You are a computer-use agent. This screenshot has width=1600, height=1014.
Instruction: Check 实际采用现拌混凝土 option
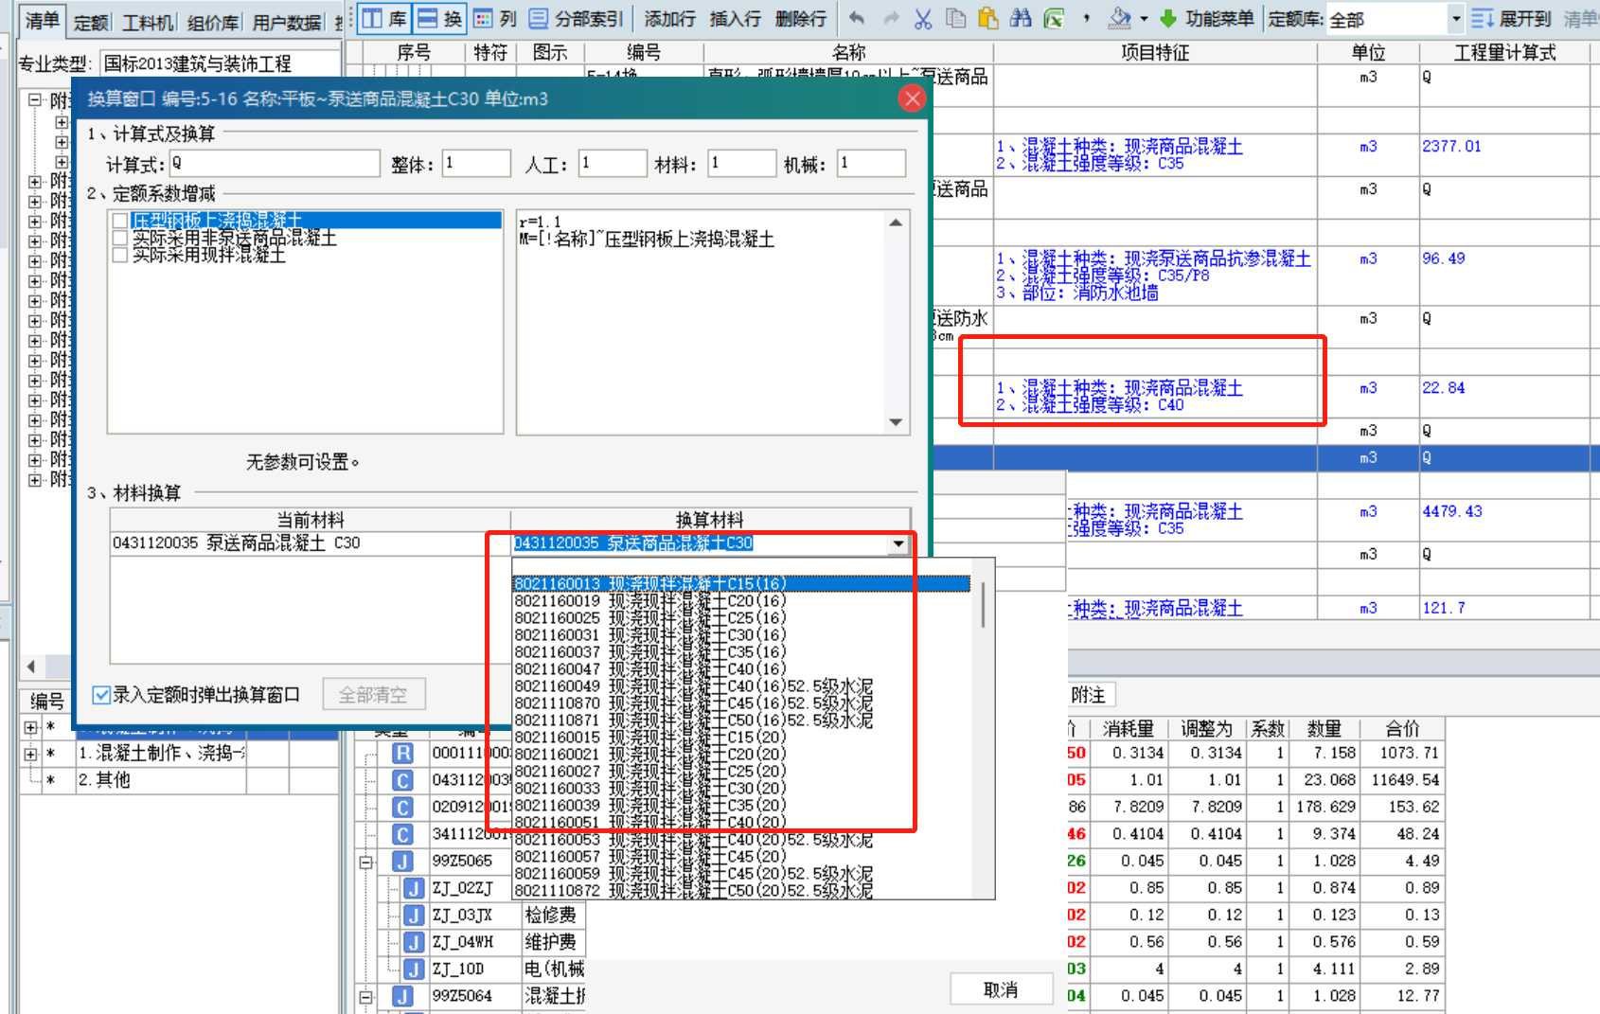coord(120,255)
